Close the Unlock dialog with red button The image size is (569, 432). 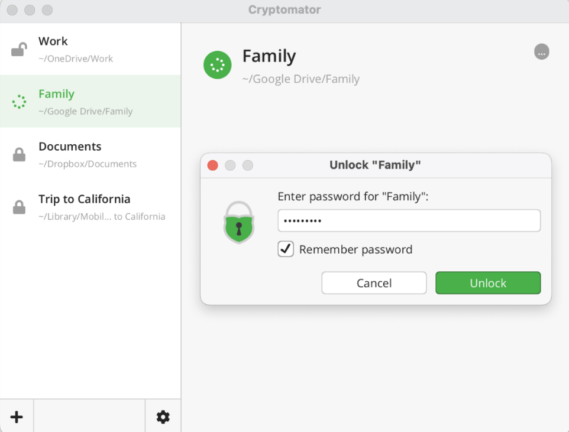(x=213, y=165)
